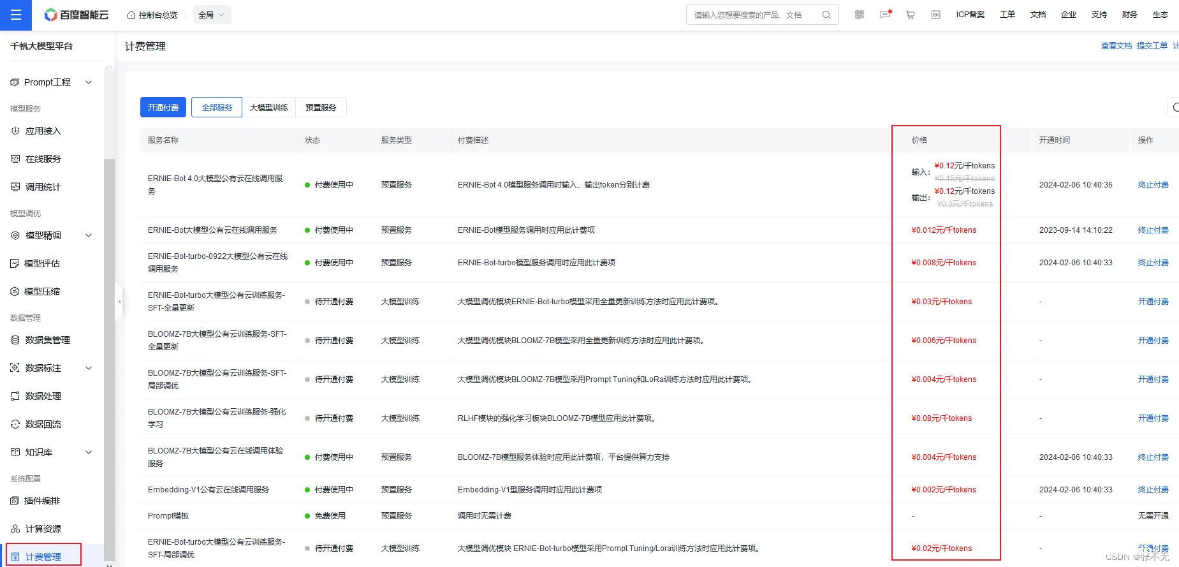The image size is (1179, 567).
Task: Click the 数据回流 sidebar icon
Action: pyautogui.click(x=15, y=424)
